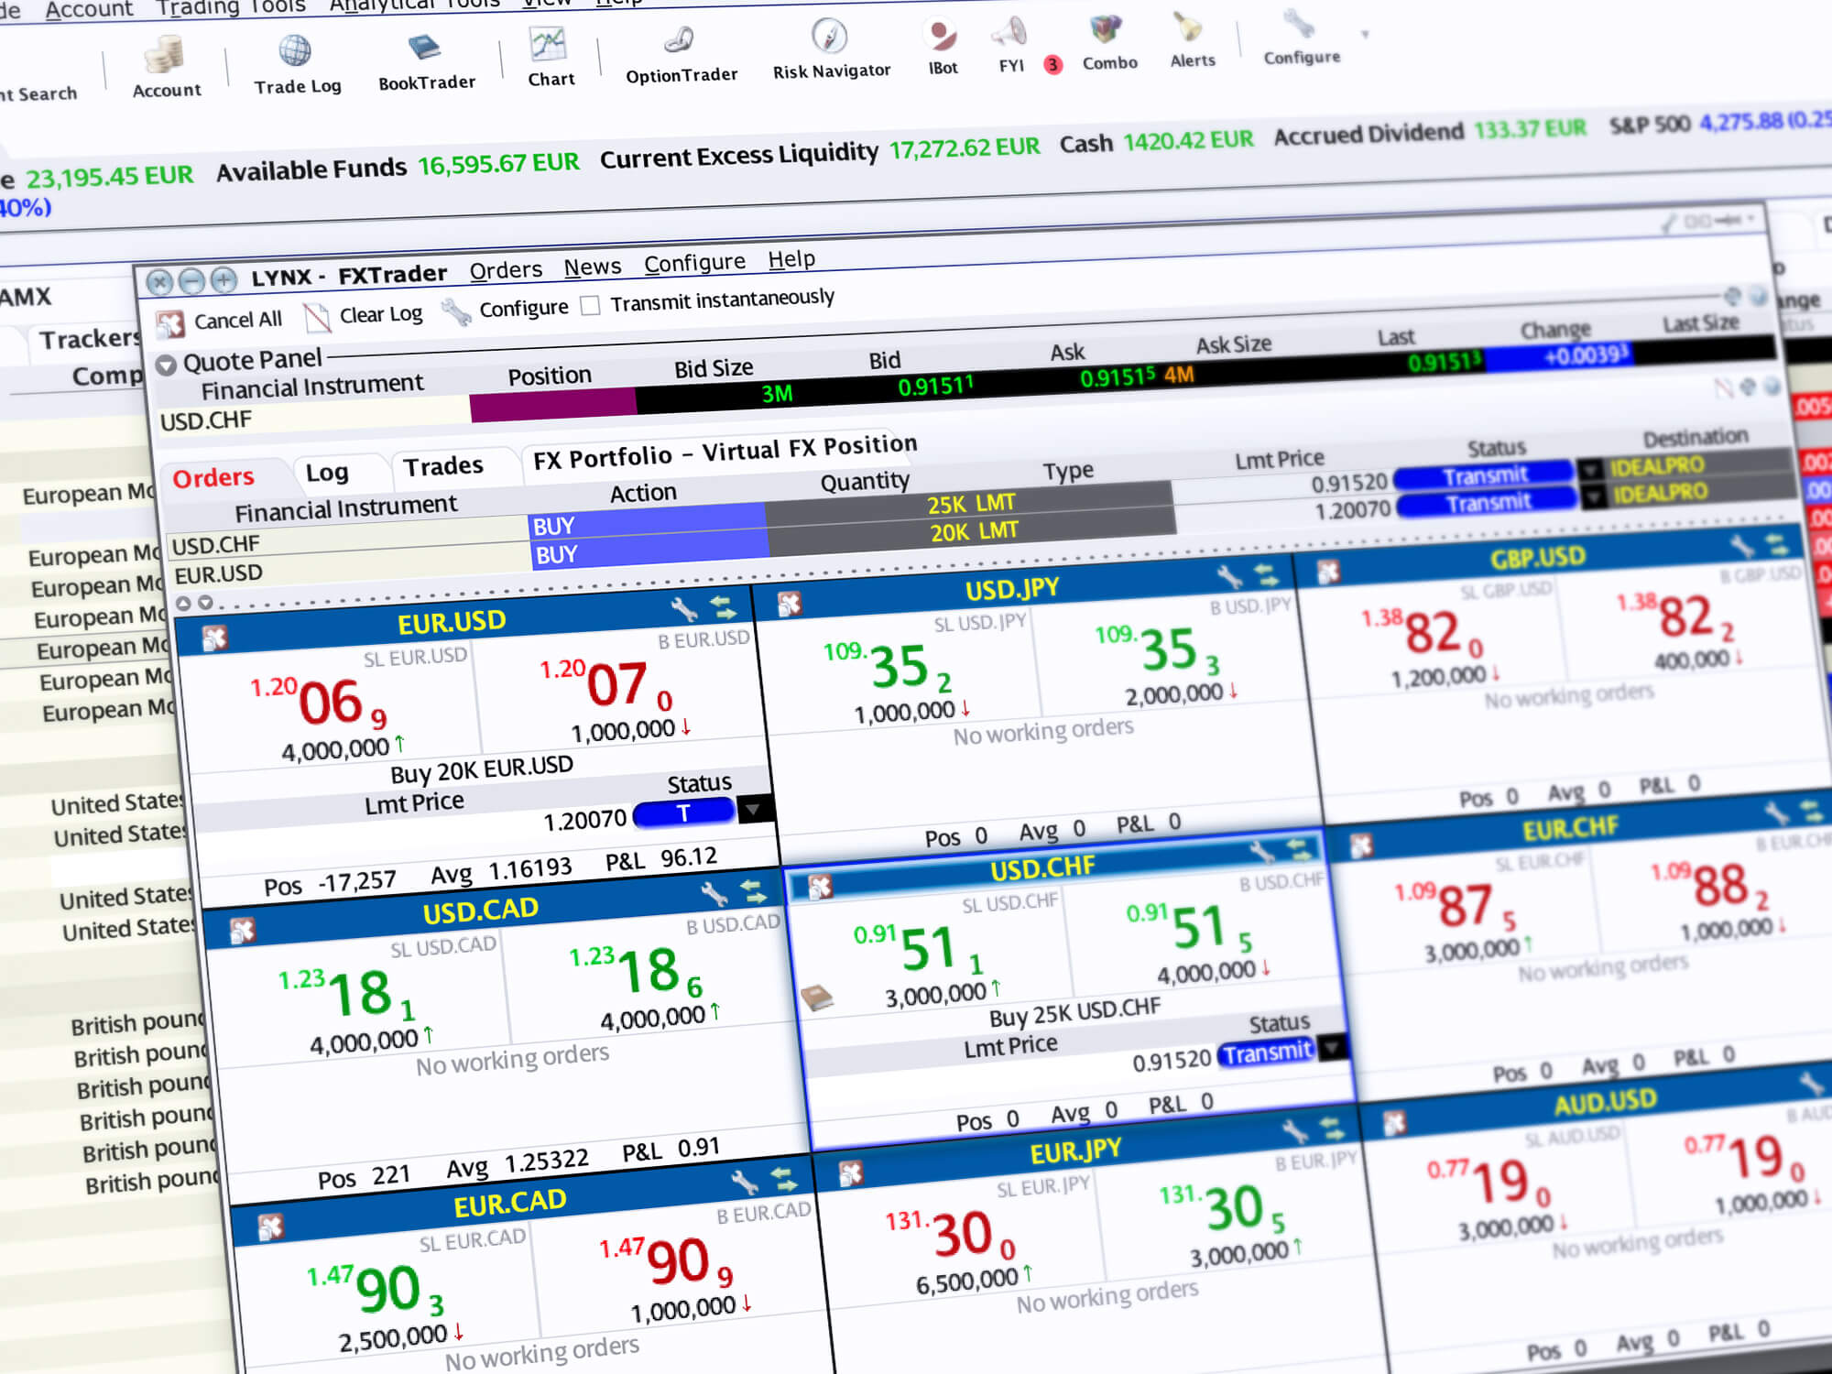Click the USD.JPY buy price 109.35
Viewport: 1832px width, 1374px height.
tap(1159, 649)
